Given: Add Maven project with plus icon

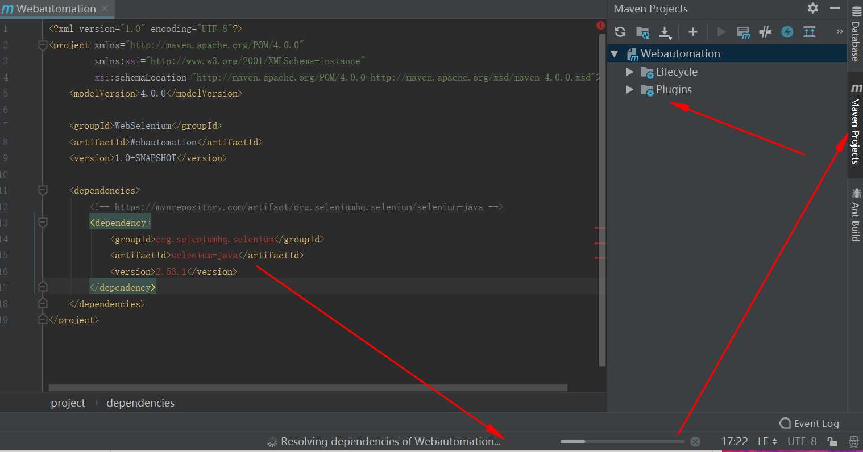Looking at the screenshot, I should click(x=692, y=32).
